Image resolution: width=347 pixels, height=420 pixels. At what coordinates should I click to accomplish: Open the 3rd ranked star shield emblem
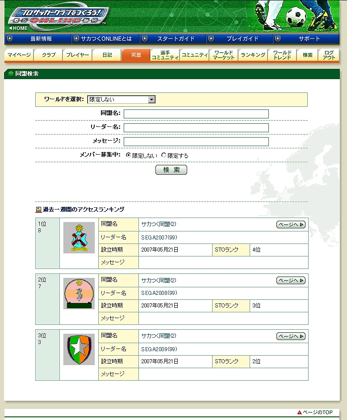[x=79, y=349]
